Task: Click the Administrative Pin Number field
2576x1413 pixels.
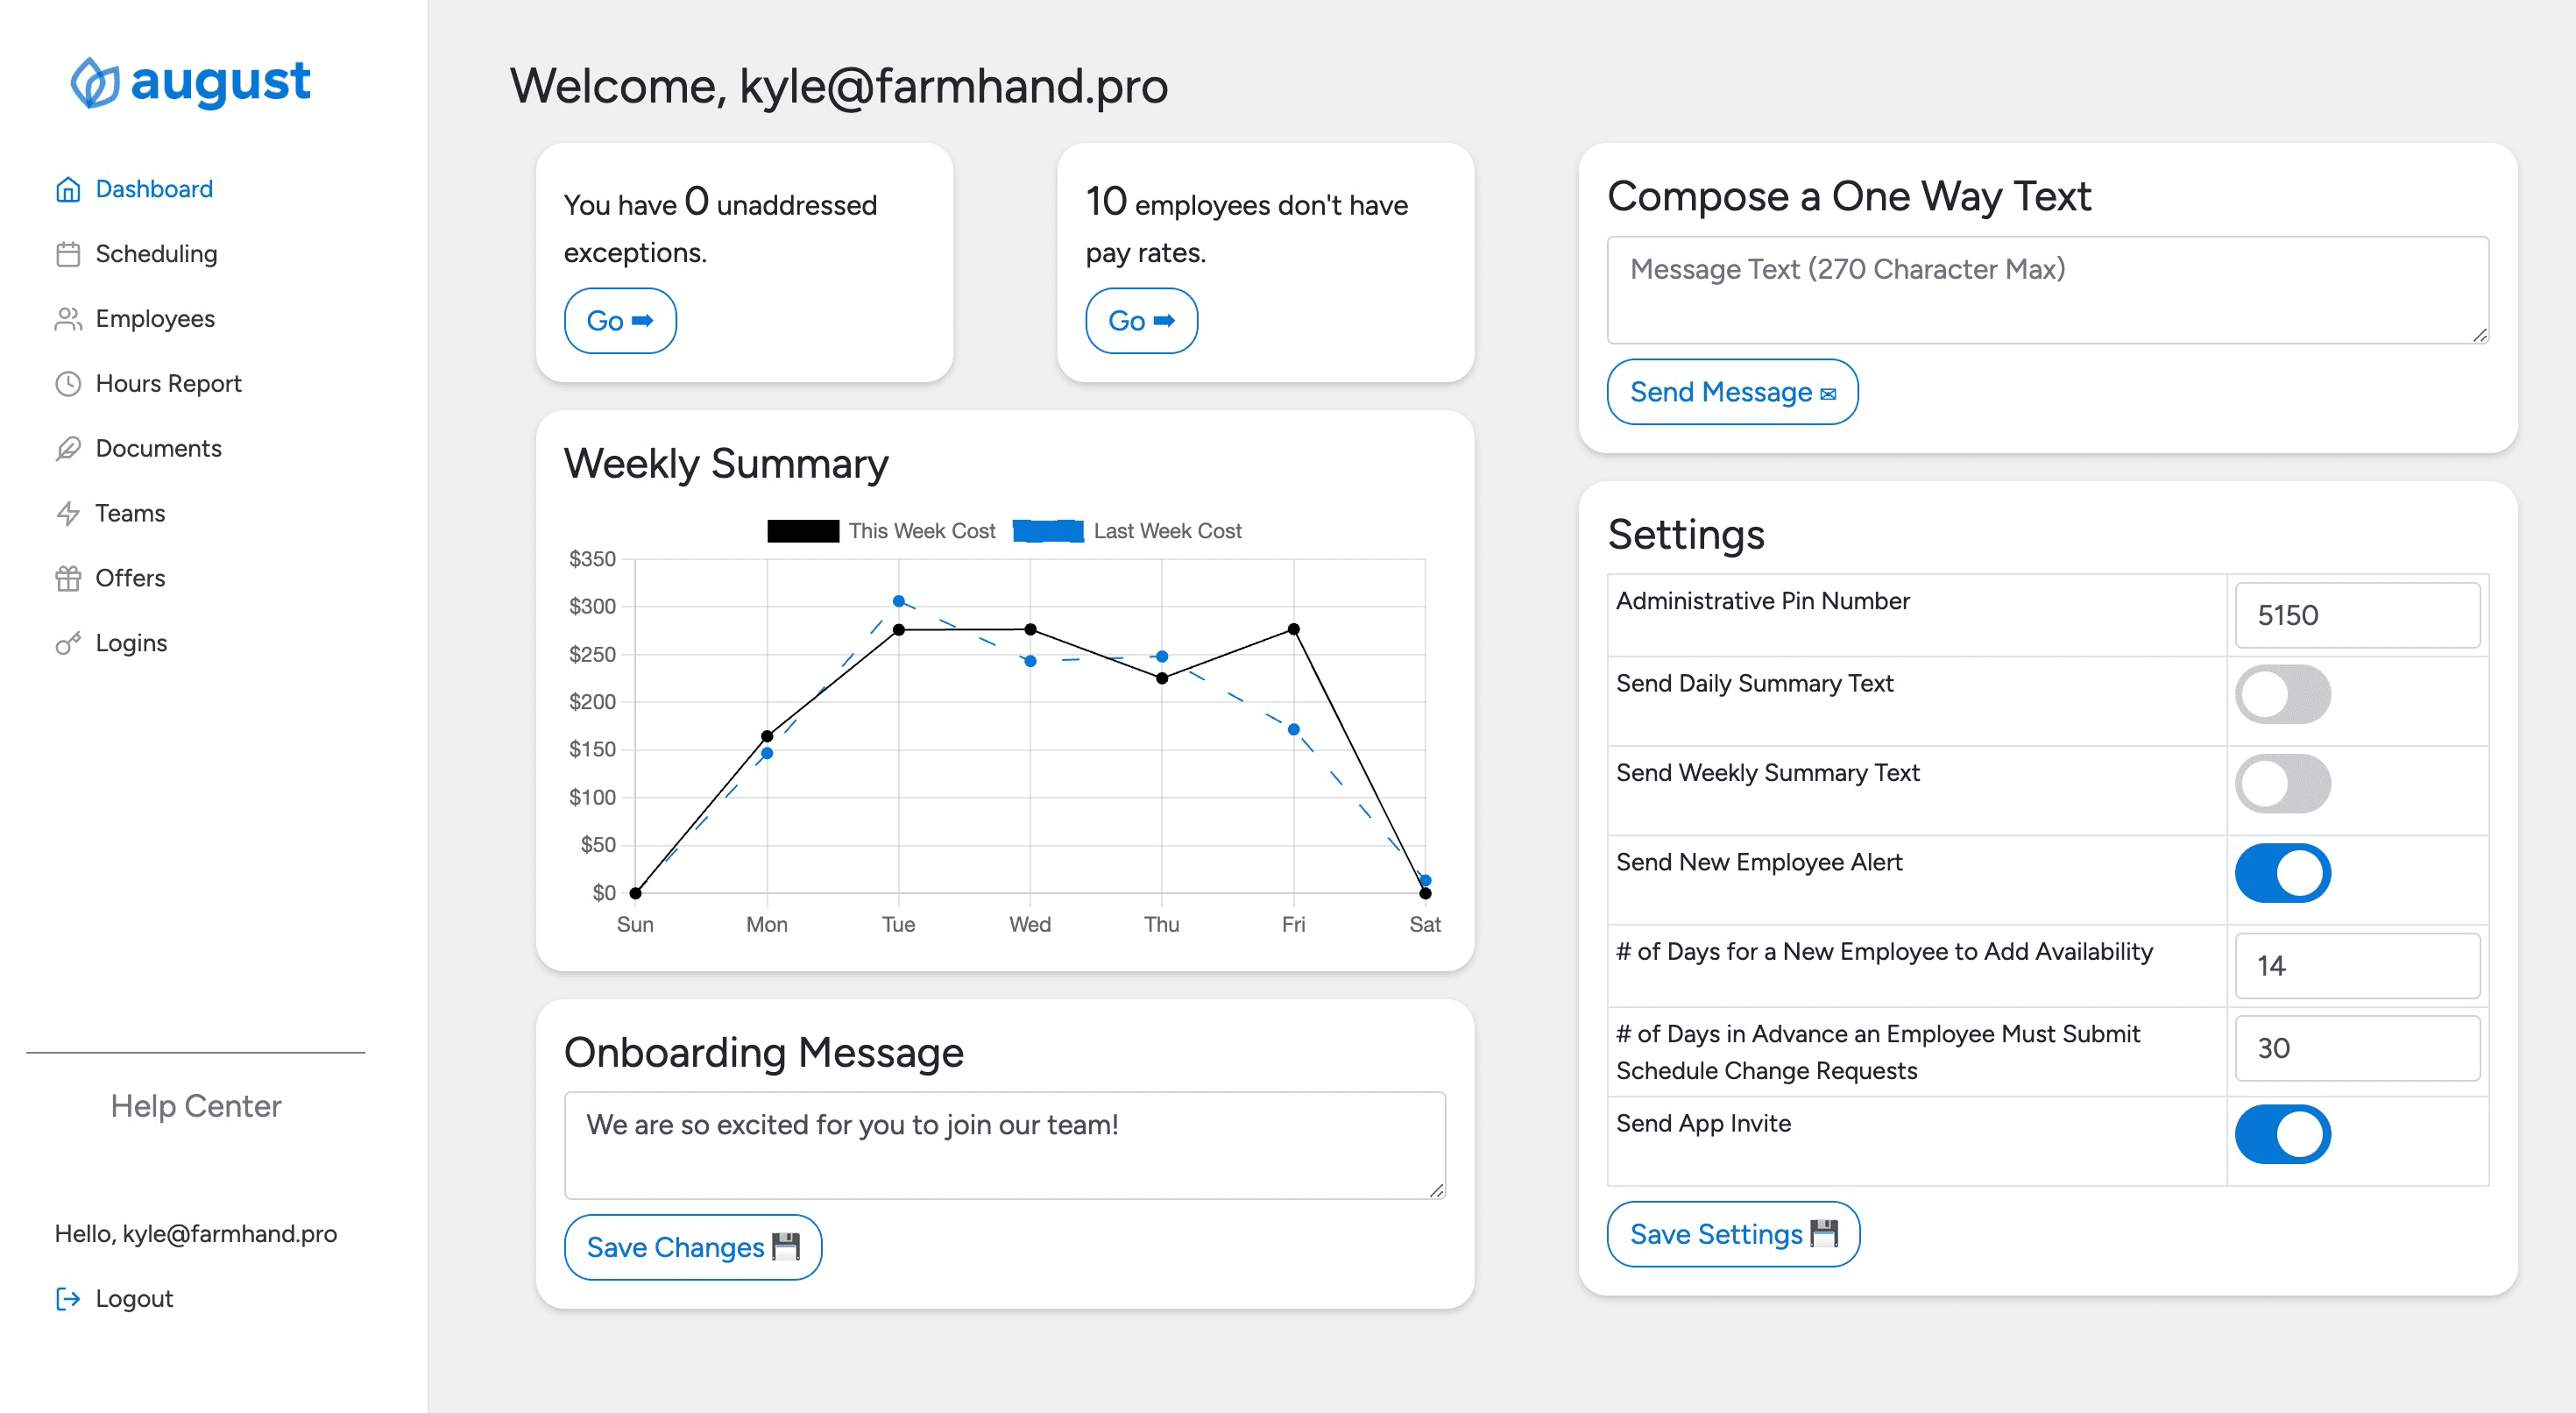Action: pos(2358,614)
